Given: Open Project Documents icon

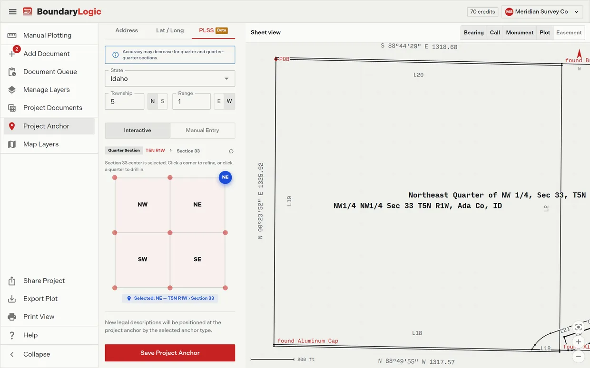Looking at the screenshot, I should [x=12, y=108].
